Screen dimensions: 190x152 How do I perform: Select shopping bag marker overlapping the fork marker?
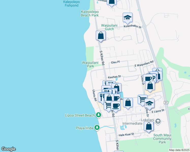click(x=109, y=98)
